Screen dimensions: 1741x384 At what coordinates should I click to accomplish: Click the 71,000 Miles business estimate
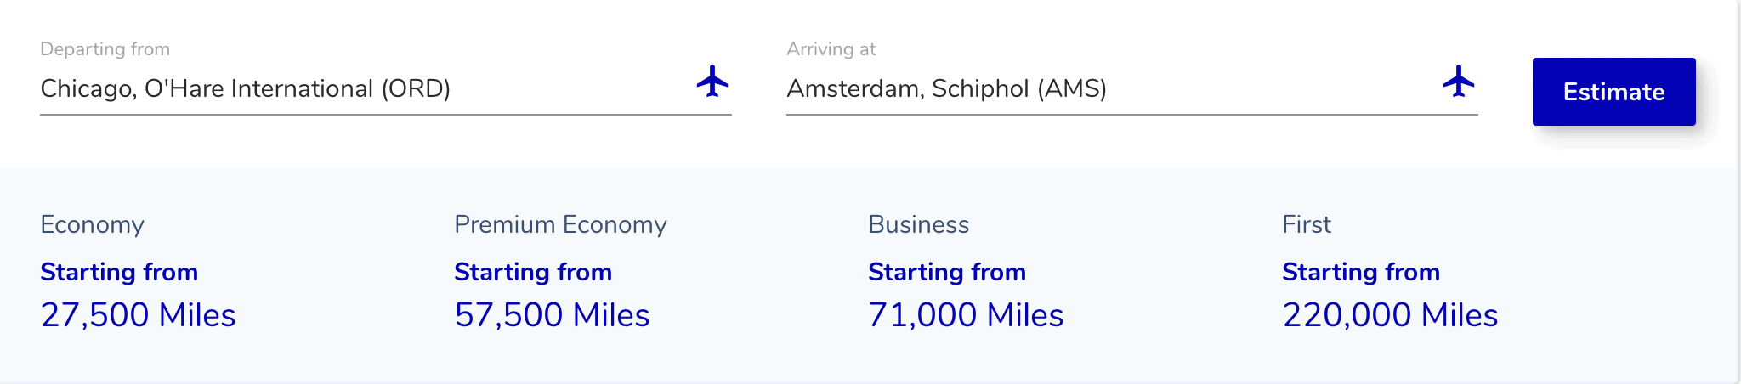coord(966,315)
